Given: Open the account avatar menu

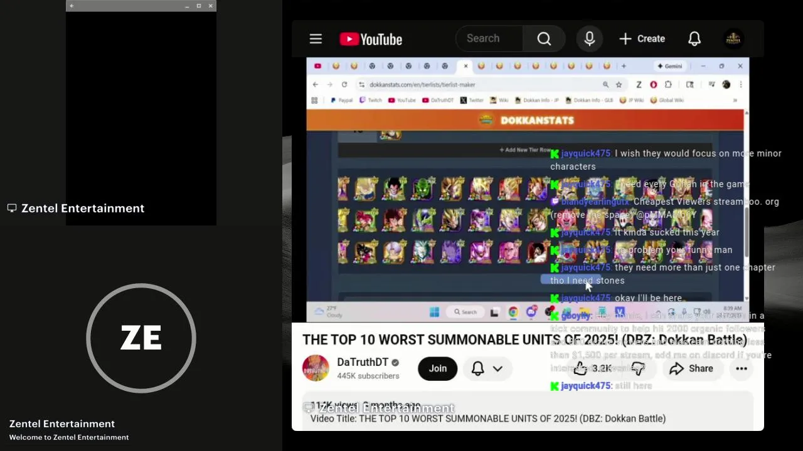Looking at the screenshot, I should click(733, 39).
